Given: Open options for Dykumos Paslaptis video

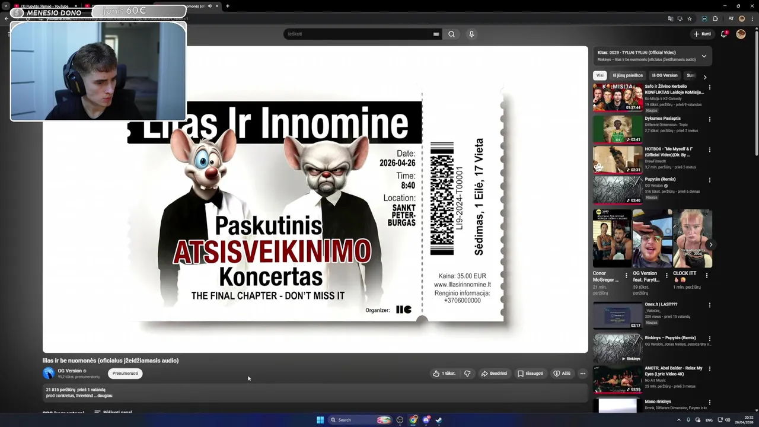Looking at the screenshot, I should coord(709,119).
